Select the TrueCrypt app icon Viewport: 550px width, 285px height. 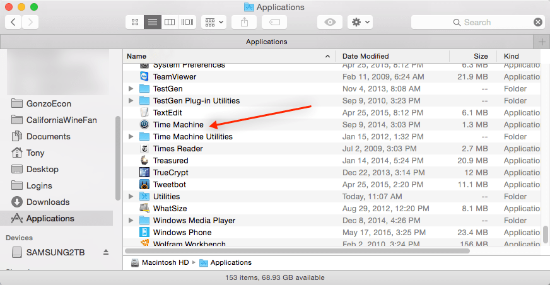tap(144, 173)
